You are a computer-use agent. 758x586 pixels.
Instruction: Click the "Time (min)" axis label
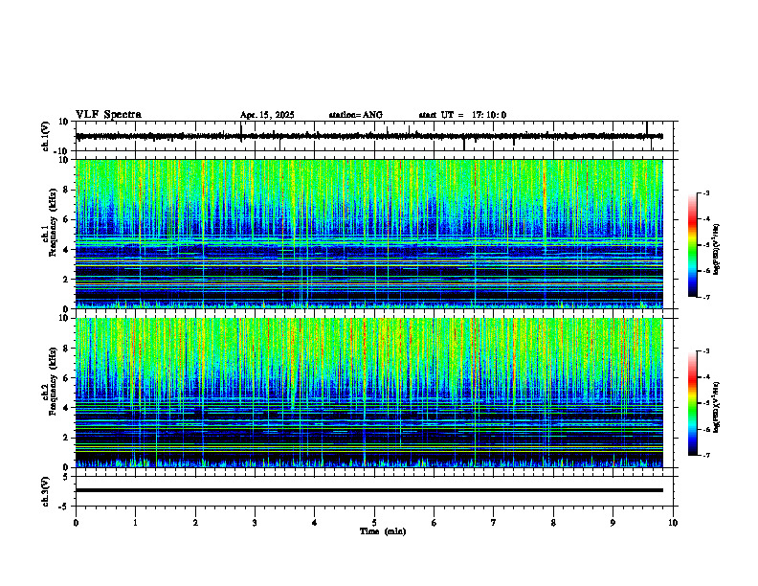pos(383,531)
